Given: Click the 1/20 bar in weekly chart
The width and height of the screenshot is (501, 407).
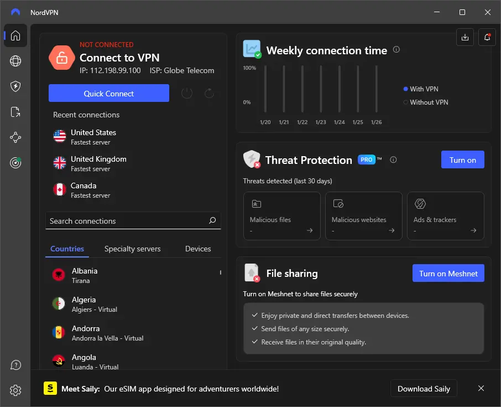Looking at the screenshot, I should click(x=265, y=89).
